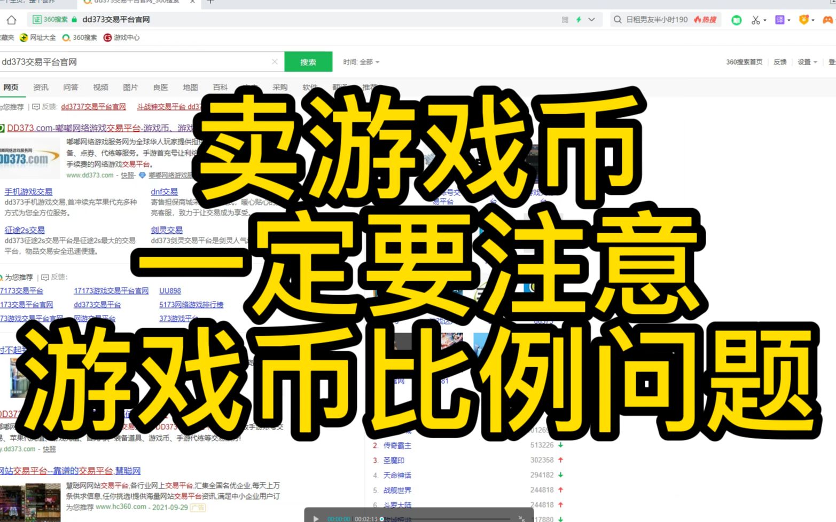Viewport: 836px width, 522px height.
Task: Click the scissors screenshot tool icon
Action: pos(755,20)
